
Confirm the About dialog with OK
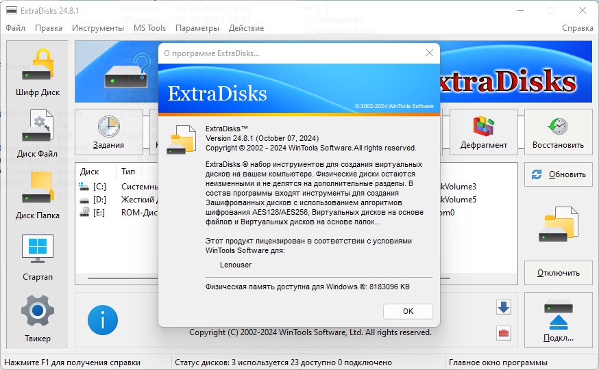click(x=408, y=311)
